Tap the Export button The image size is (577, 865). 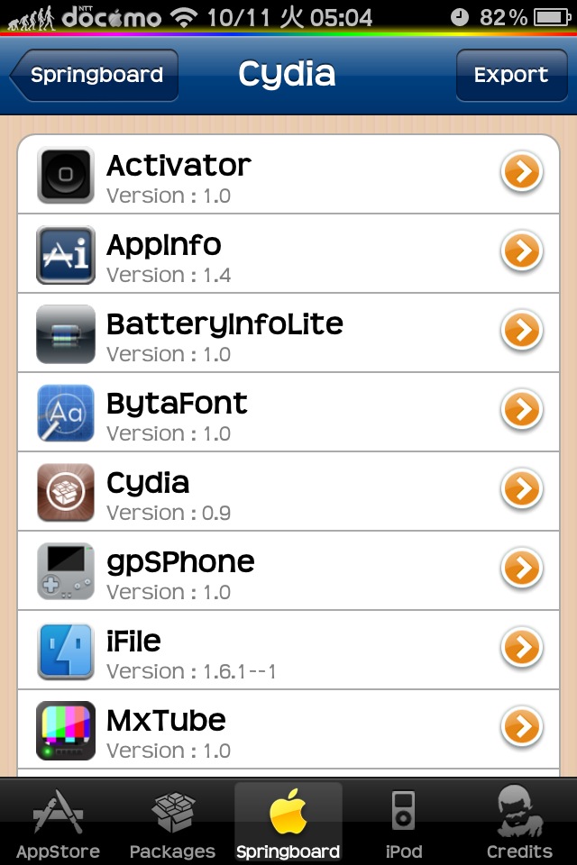[x=511, y=75]
